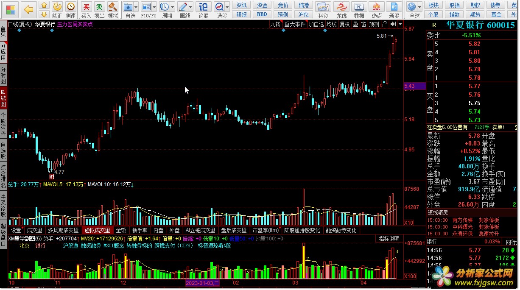This screenshot has height=290, width=520.
Task: Toggle 叠 overlay on chart toolbar
Action: pyautogui.click(x=356, y=24)
